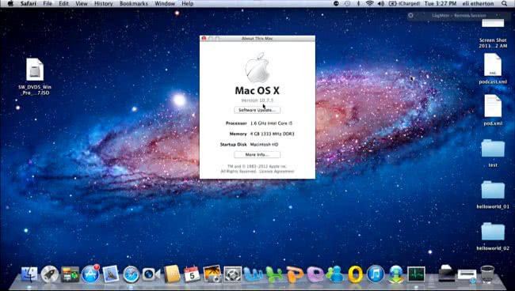Open iTunes from the dock
This screenshot has height=291, width=515.
(x=376, y=274)
